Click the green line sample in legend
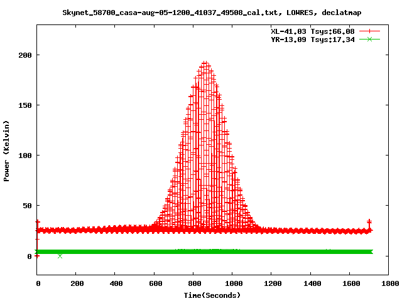The height and width of the screenshot is (301, 402). coord(369,39)
